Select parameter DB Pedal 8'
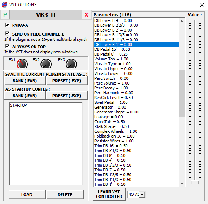Screen dimensions: 208x204 [136, 54]
